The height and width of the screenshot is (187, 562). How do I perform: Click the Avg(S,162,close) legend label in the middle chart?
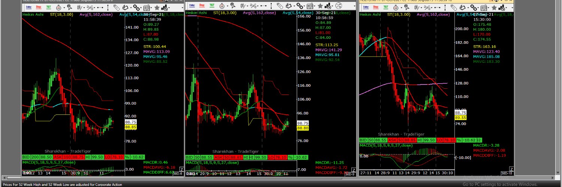259,13
